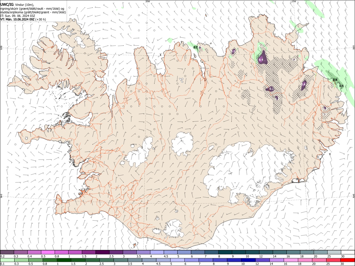The height and width of the screenshot is (266, 355).
Task: Click the violet swatch labeled 12 in rain legend
Action: pyautogui.click(x=262, y=260)
